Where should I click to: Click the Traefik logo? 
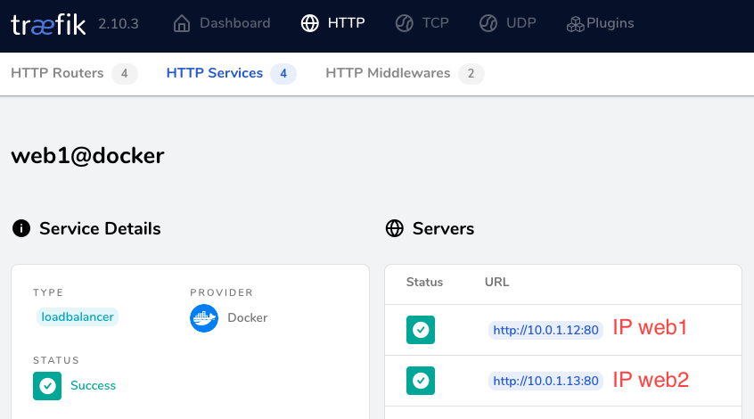pyautogui.click(x=48, y=24)
